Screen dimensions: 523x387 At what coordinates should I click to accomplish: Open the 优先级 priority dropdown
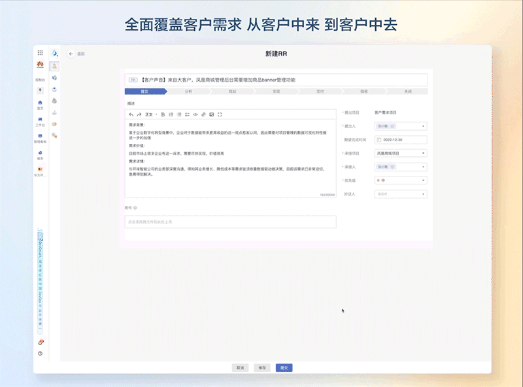[x=400, y=180]
